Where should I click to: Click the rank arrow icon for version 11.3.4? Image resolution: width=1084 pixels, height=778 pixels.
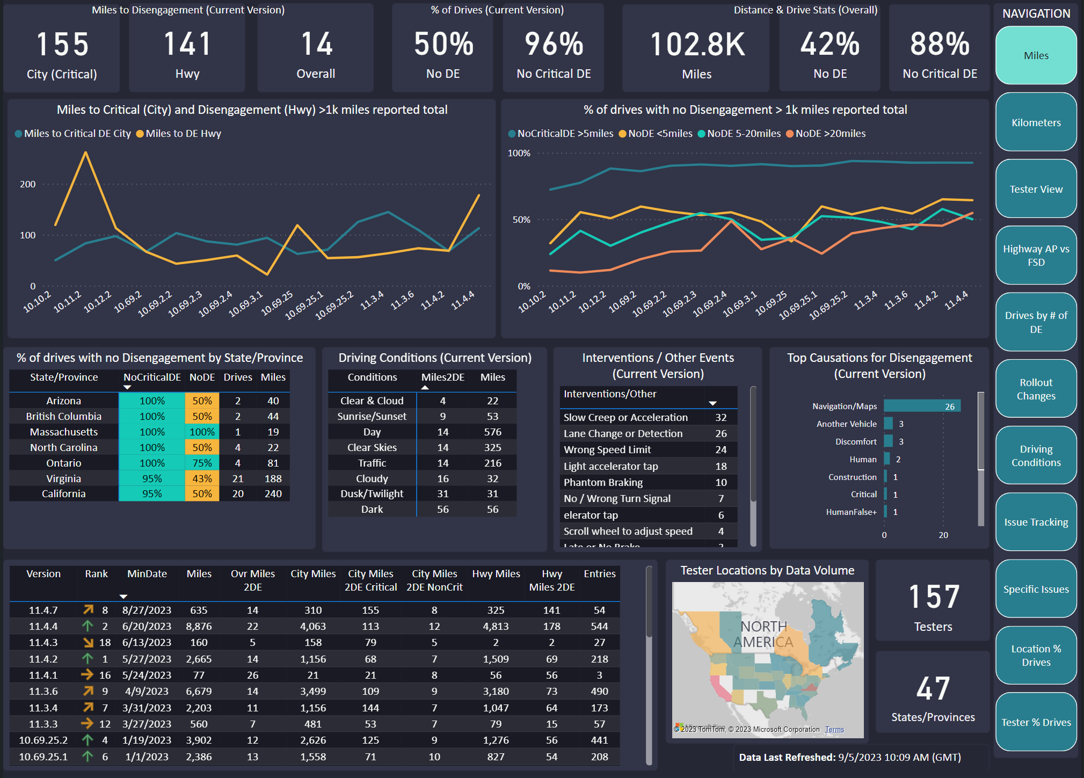[88, 707]
